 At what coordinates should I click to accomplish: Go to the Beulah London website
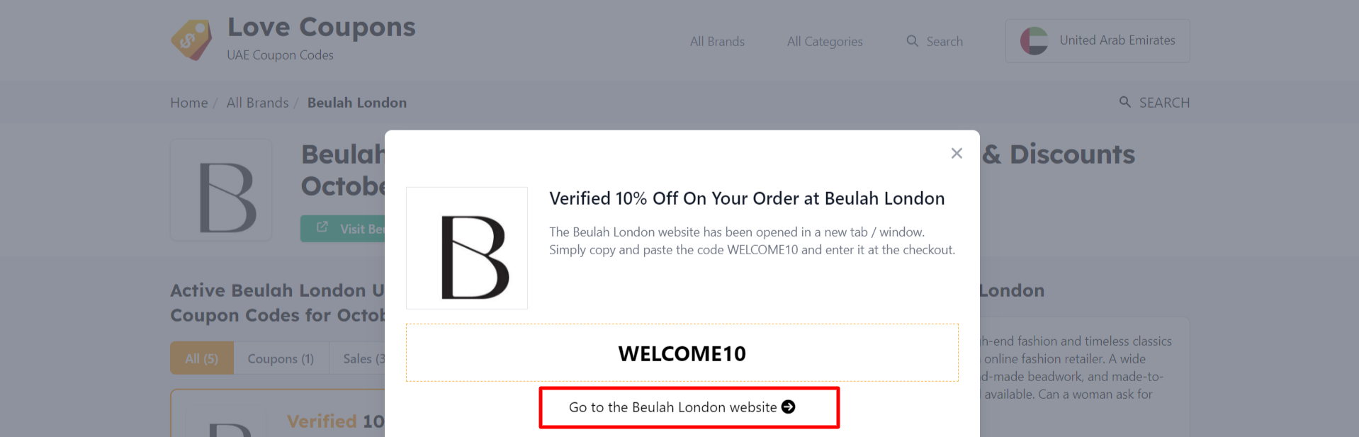pos(688,407)
